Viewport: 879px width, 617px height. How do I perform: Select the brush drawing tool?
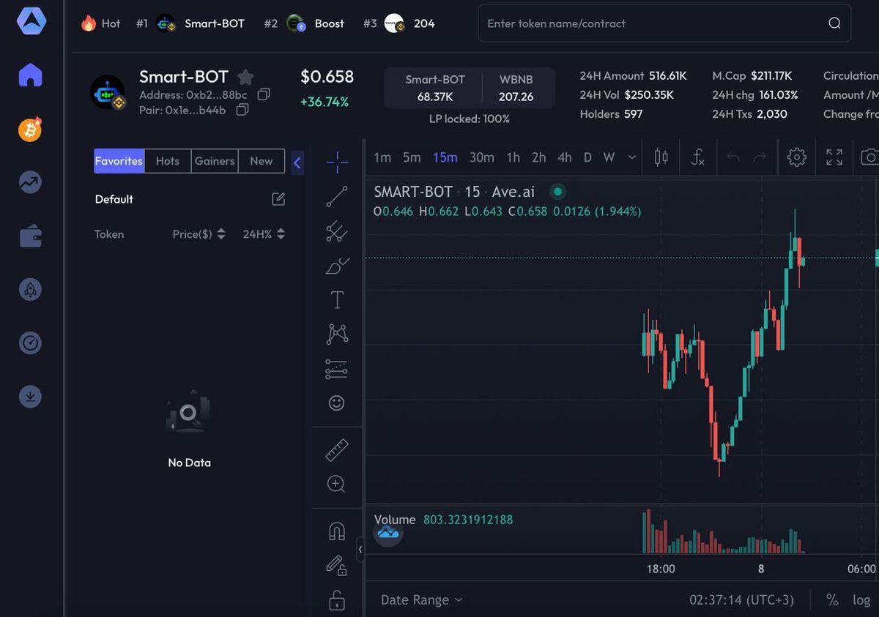tap(337, 266)
